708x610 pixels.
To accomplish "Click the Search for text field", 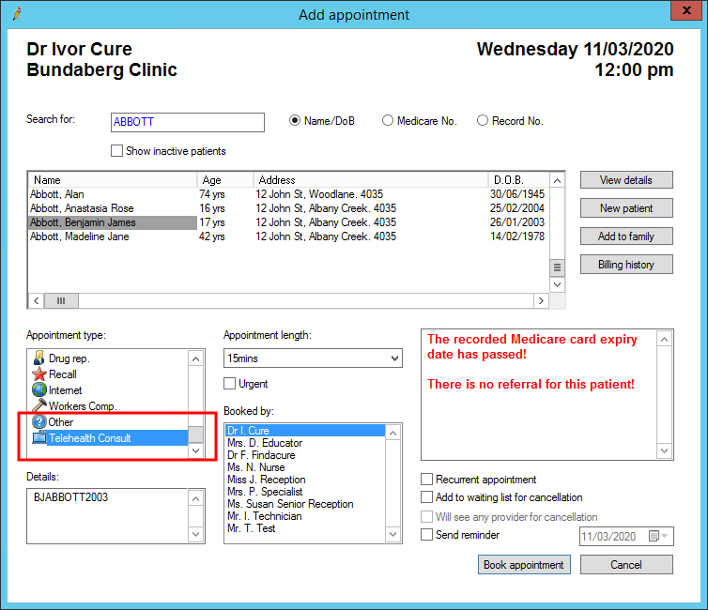I will [x=187, y=122].
